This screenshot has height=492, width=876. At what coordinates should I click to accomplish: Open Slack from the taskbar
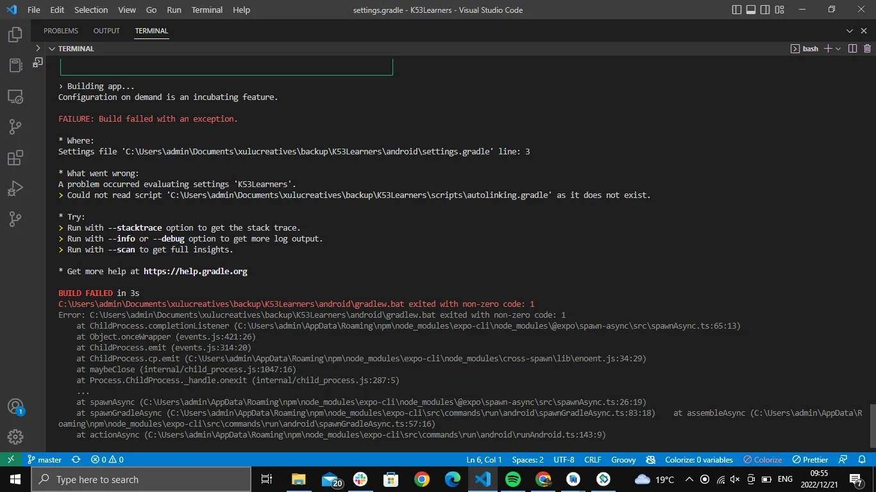[x=360, y=479]
